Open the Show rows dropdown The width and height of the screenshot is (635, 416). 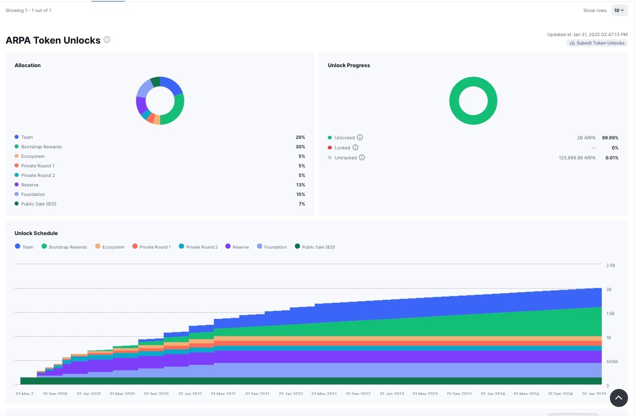pyautogui.click(x=619, y=11)
